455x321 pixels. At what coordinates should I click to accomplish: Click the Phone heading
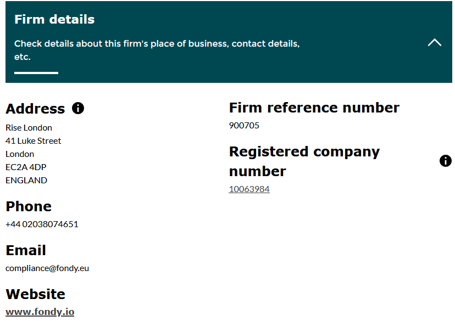[x=29, y=206]
